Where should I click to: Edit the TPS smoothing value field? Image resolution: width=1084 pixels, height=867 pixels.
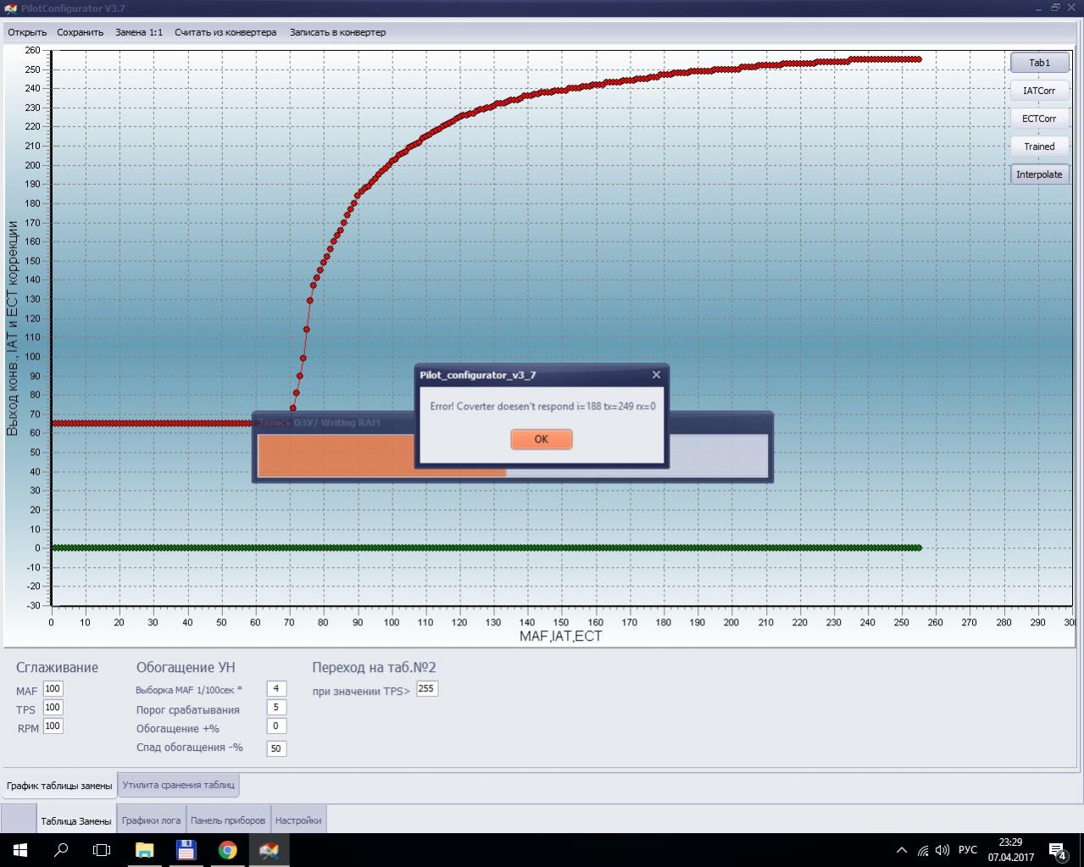(53, 708)
